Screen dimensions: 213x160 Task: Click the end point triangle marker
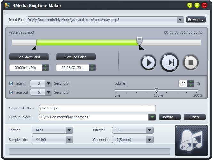141,48
